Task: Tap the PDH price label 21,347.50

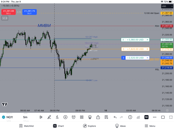Action: pyautogui.click(x=167, y=26)
